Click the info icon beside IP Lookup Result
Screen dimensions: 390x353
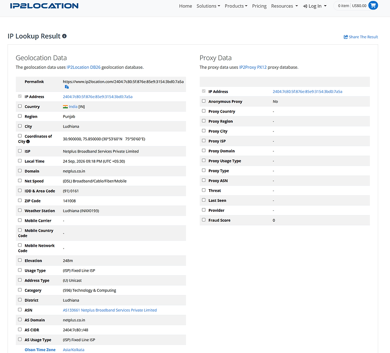pyautogui.click(x=65, y=36)
